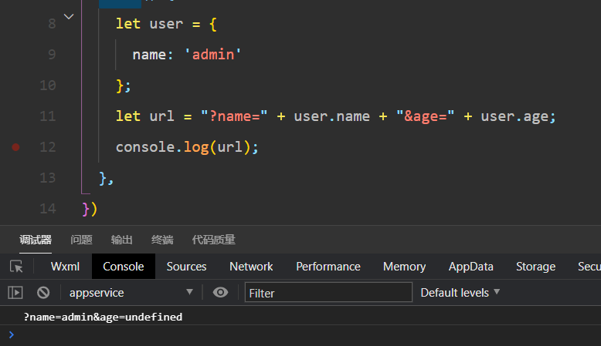
Task: Click the console prompt arrow
Action: (x=12, y=335)
